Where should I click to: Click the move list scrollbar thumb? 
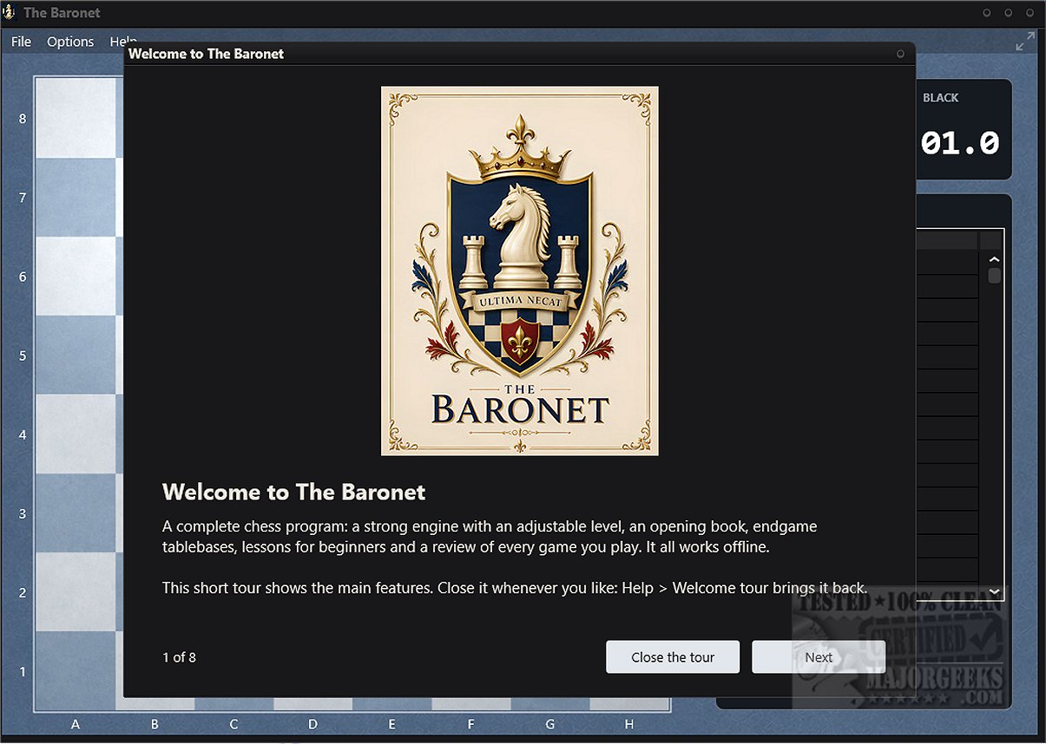click(x=995, y=276)
